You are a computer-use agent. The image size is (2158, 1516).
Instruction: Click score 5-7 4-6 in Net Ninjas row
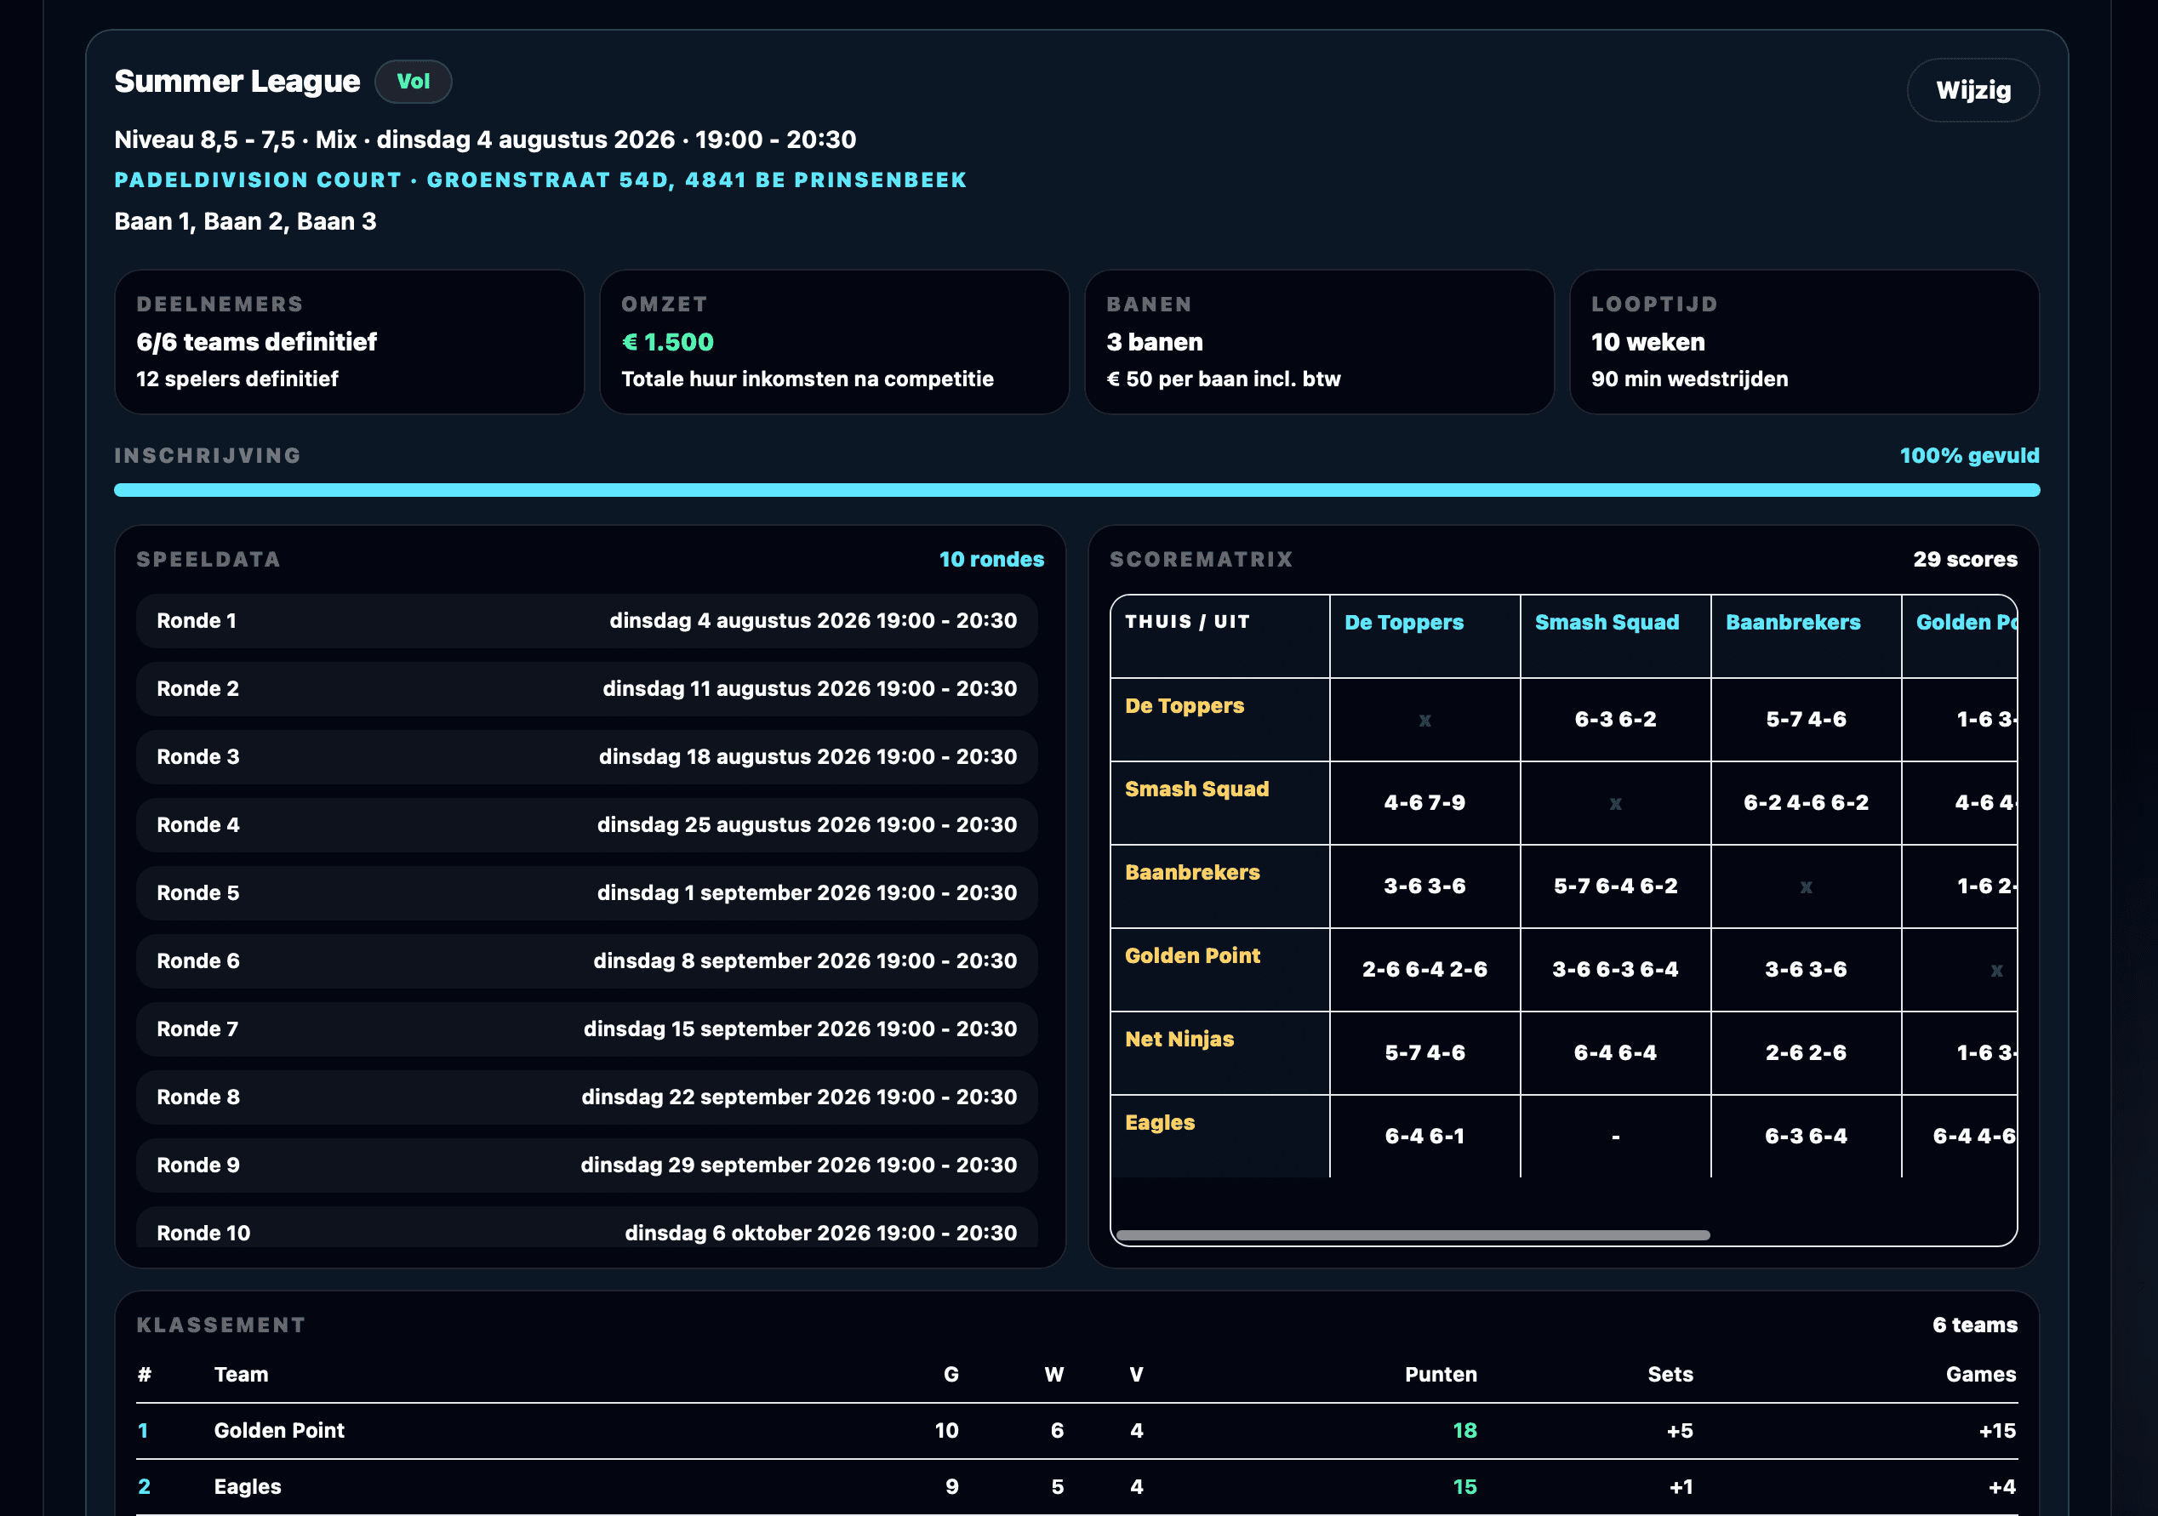pos(1424,1053)
